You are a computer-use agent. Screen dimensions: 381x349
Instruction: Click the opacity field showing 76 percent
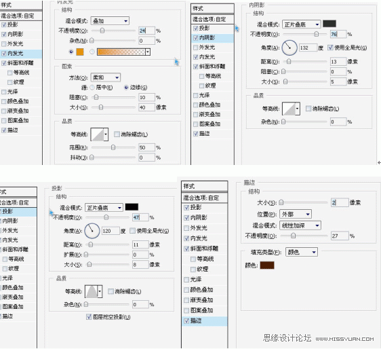point(338,34)
